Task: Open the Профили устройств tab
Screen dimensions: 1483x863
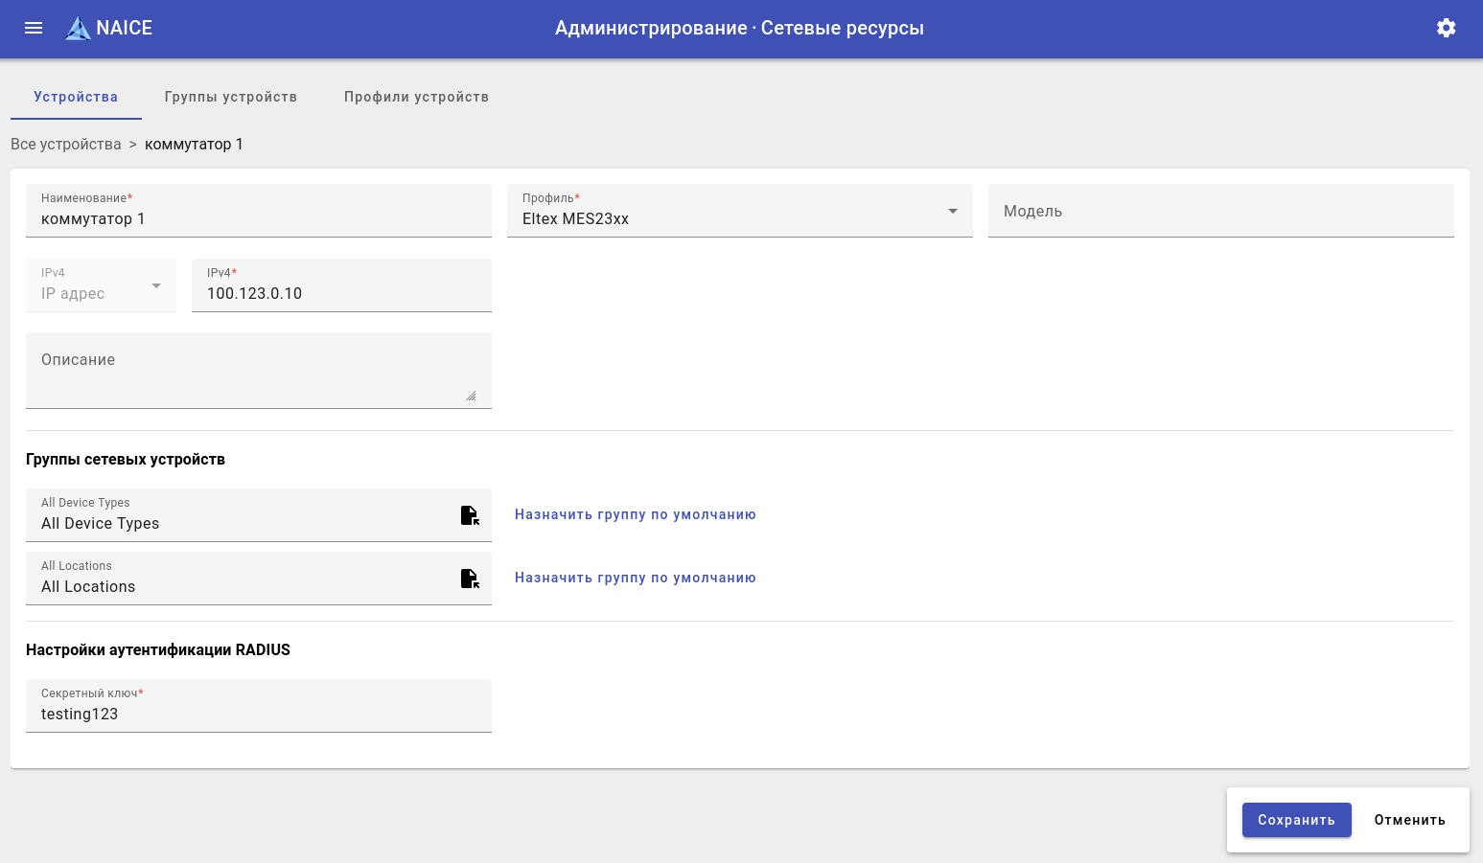Action: [x=416, y=97]
